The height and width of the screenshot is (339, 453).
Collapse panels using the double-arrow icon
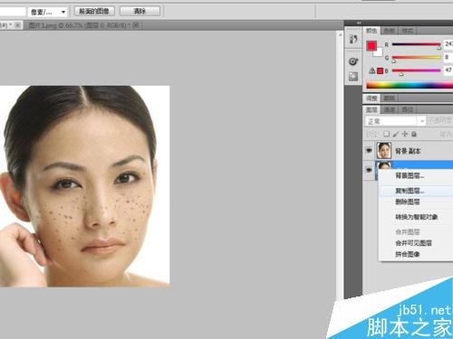(x=359, y=23)
